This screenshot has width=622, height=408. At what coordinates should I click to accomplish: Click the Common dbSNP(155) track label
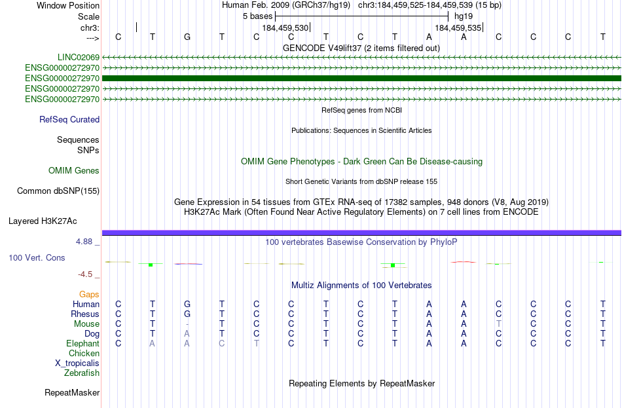(x=58, y=191)
